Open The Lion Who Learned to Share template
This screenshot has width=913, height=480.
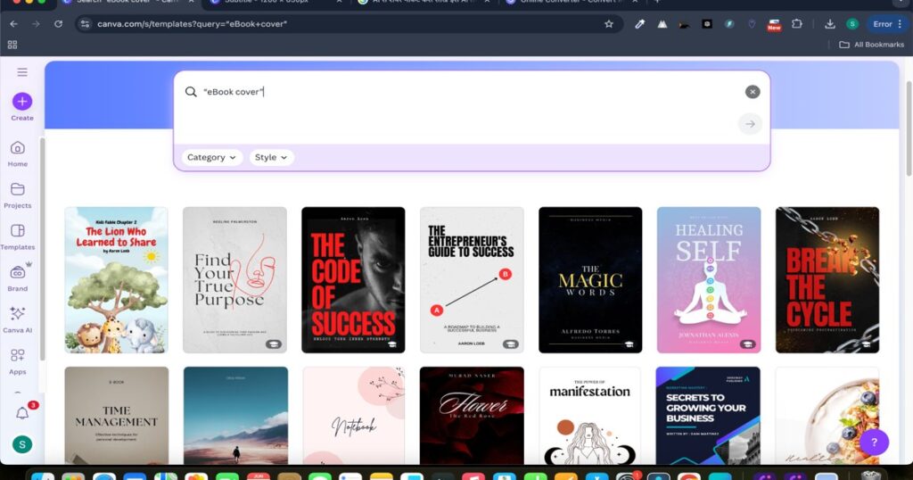coord(117,279)
